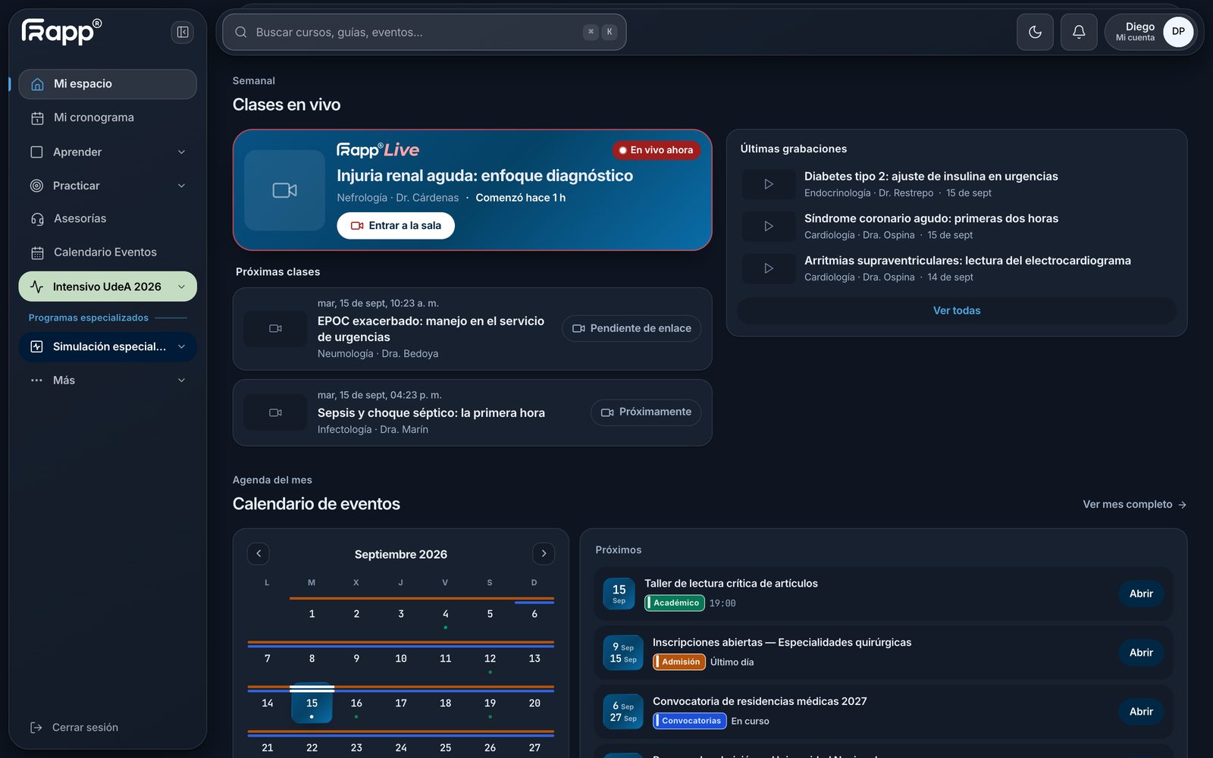Click the Practicar target icon
The width and height of the screenshot is (1213, 758).
pos(36,186)
